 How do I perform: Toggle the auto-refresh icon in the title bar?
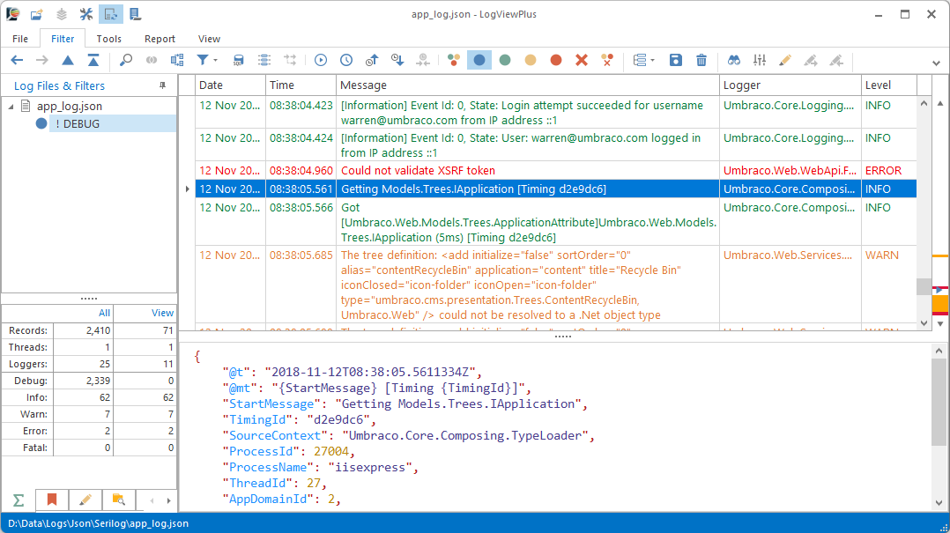pyautogui.click(x=111, y=14)
